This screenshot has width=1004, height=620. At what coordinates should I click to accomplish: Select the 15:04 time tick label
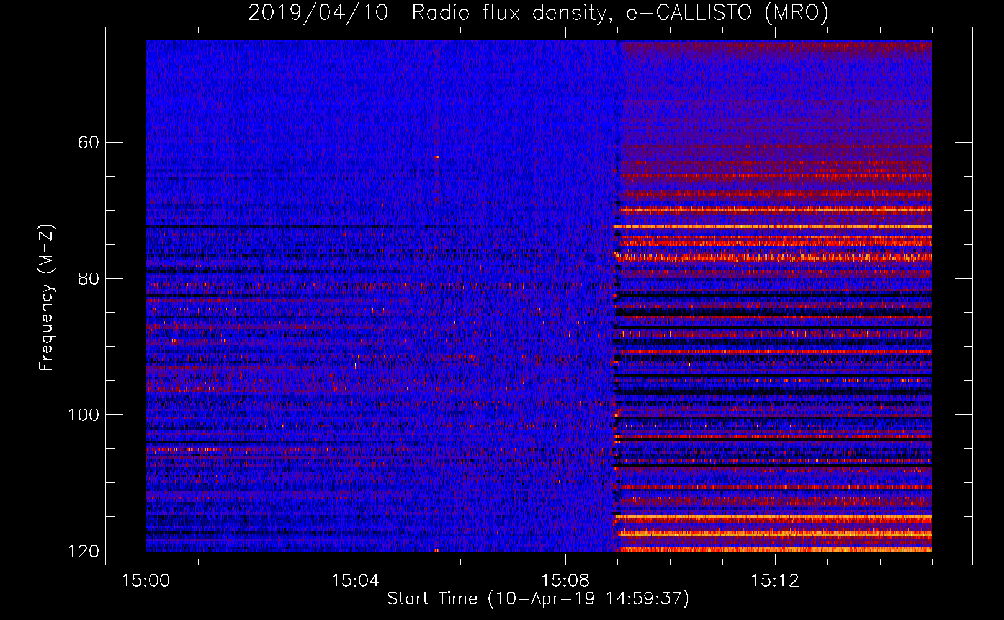point(355,581)
